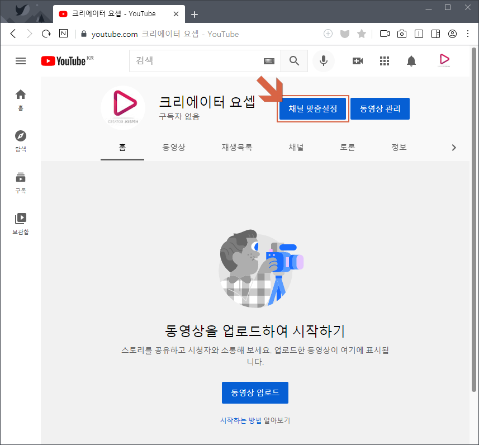479x445 pixels.
Task: Click the 채널 맞춤설정 button
Action: coord(313,108)
